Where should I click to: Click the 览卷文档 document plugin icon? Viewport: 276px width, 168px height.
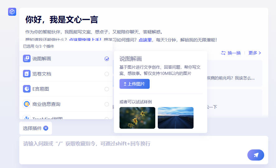[x=27, y=74]
